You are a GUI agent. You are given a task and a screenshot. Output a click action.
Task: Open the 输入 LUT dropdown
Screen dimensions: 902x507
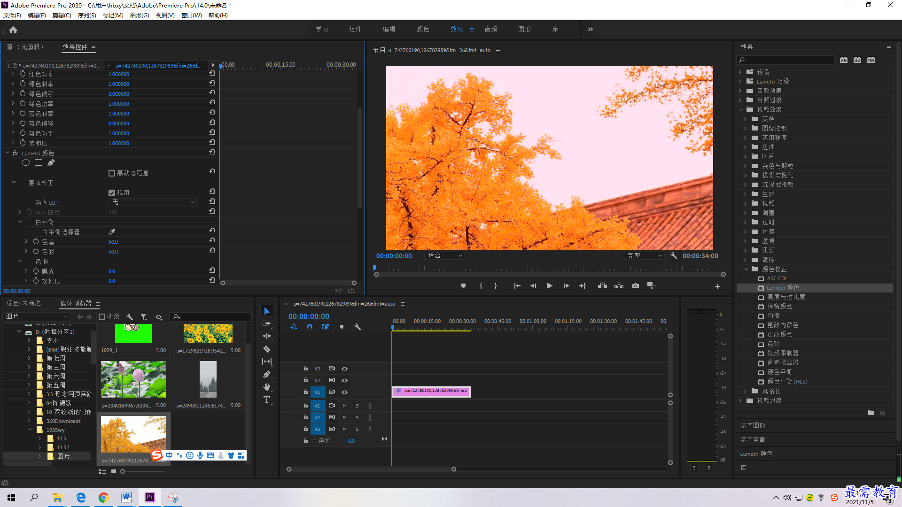[153, 202]
